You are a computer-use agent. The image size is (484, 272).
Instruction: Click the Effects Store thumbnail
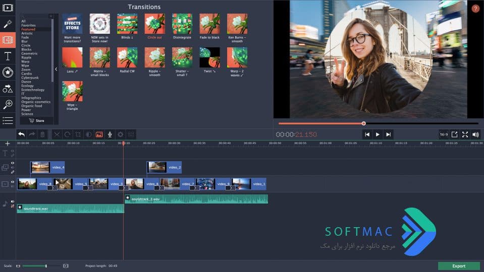coord(72,24)
